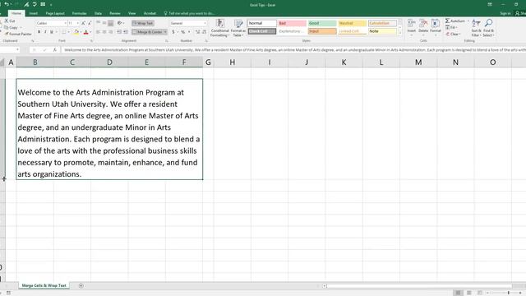This screenshot has width=526, height=296.
Task: Click the Increase Indent icon
Action: coord(126,32)
